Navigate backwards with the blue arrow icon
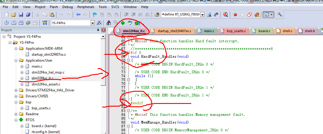 click(78, 15)
